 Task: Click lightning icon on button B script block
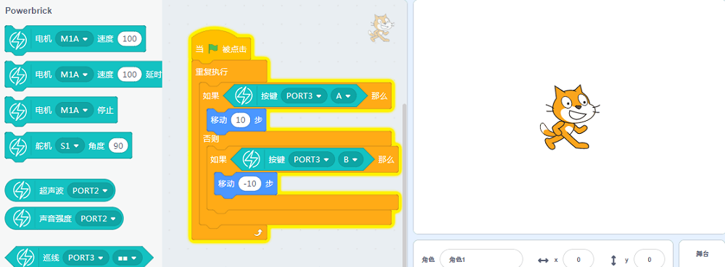pyautogui.click(x=251, y=160)
